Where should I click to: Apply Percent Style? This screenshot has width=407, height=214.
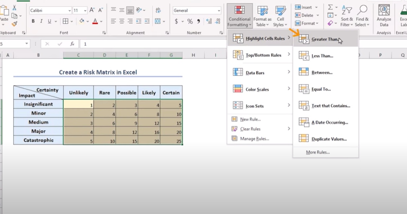coord(190,21)
